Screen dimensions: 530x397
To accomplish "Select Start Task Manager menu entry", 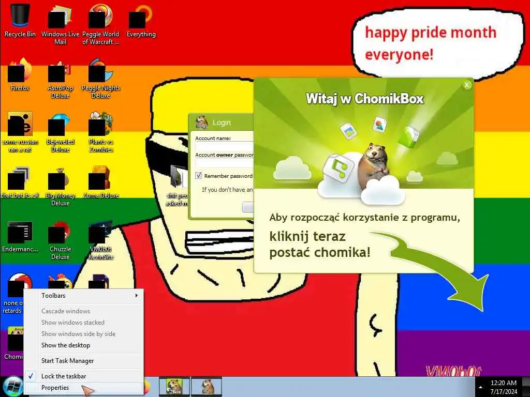I will coord(83,360).
